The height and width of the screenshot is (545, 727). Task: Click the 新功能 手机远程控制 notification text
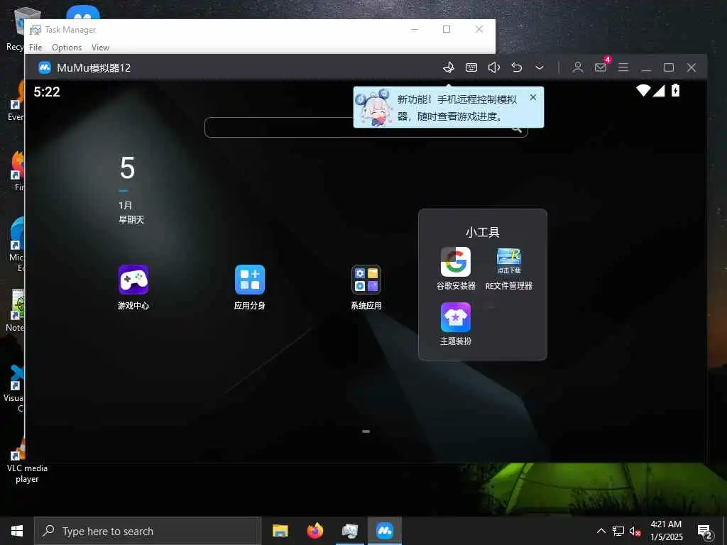[457, 108]
